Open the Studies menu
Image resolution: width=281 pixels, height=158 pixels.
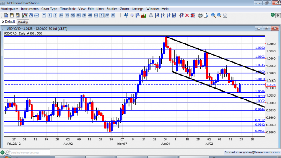[x=112, y=9]
